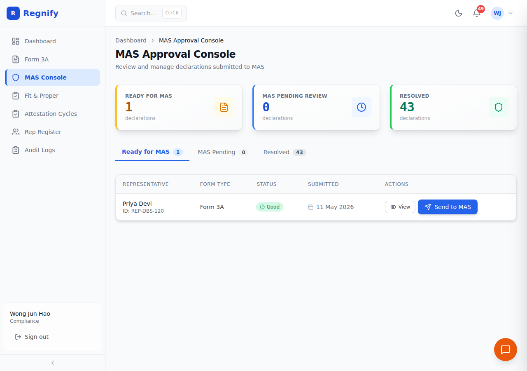527x371 pixels.
Task: Go to Fit & Proper page
Action: click(52, 96)
